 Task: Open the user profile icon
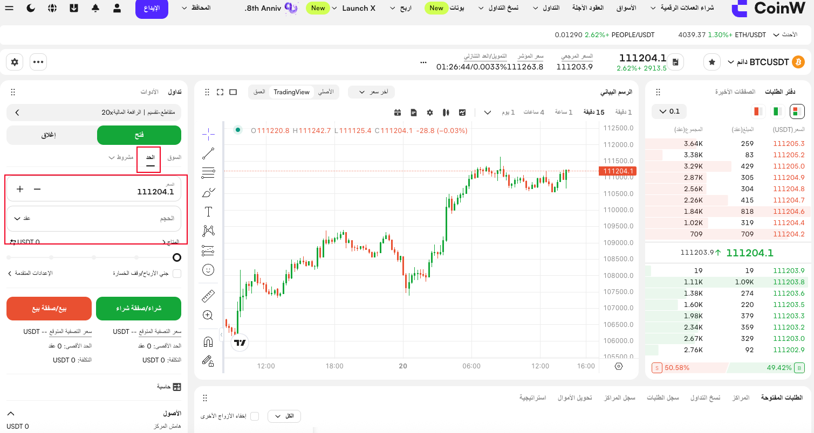(x=117, y=8)
